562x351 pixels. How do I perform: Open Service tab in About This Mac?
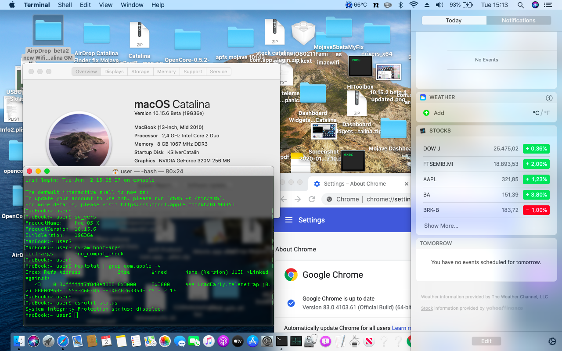219,72
